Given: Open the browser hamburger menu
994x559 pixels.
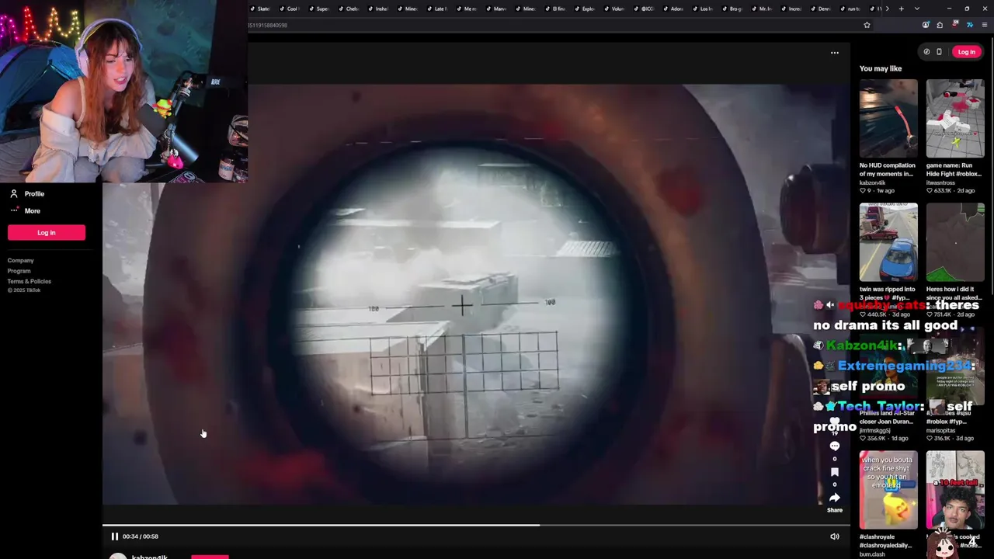Looking at the screenshot, I should coord(985,25).
